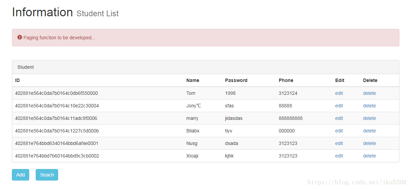Image resolution: width=410 pixels, height=189 pixels.
Task: Edit the Xloaji student record
Action: [339, 156]
